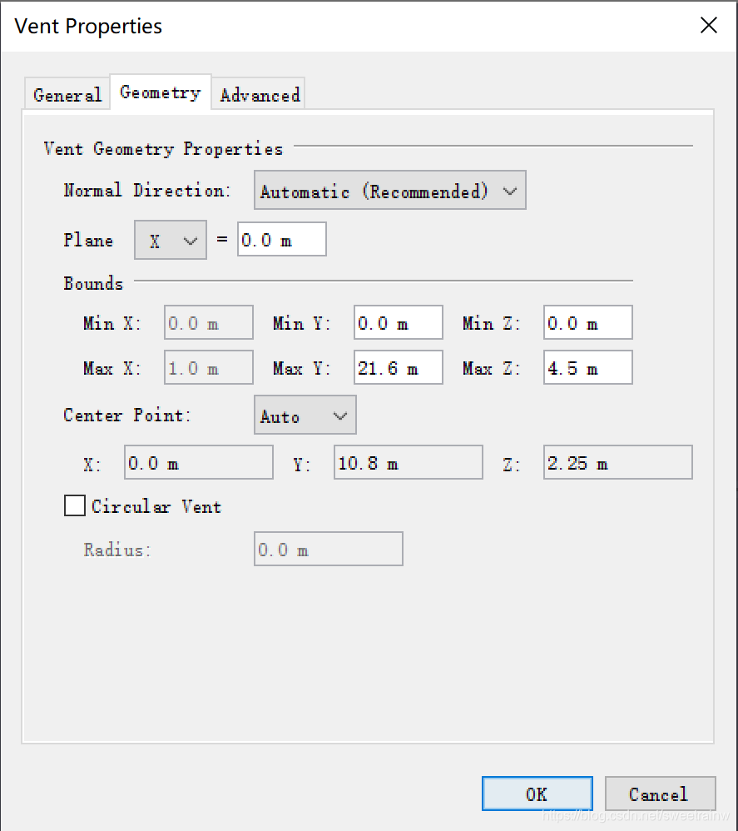
Task: Select the Geometry tab
Action: [161, 92]
